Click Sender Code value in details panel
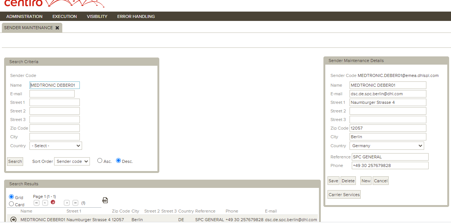Viewport: 451px width, 223px height. 398,75
